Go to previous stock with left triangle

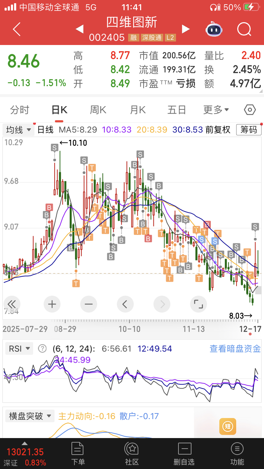tap(80, 29)
